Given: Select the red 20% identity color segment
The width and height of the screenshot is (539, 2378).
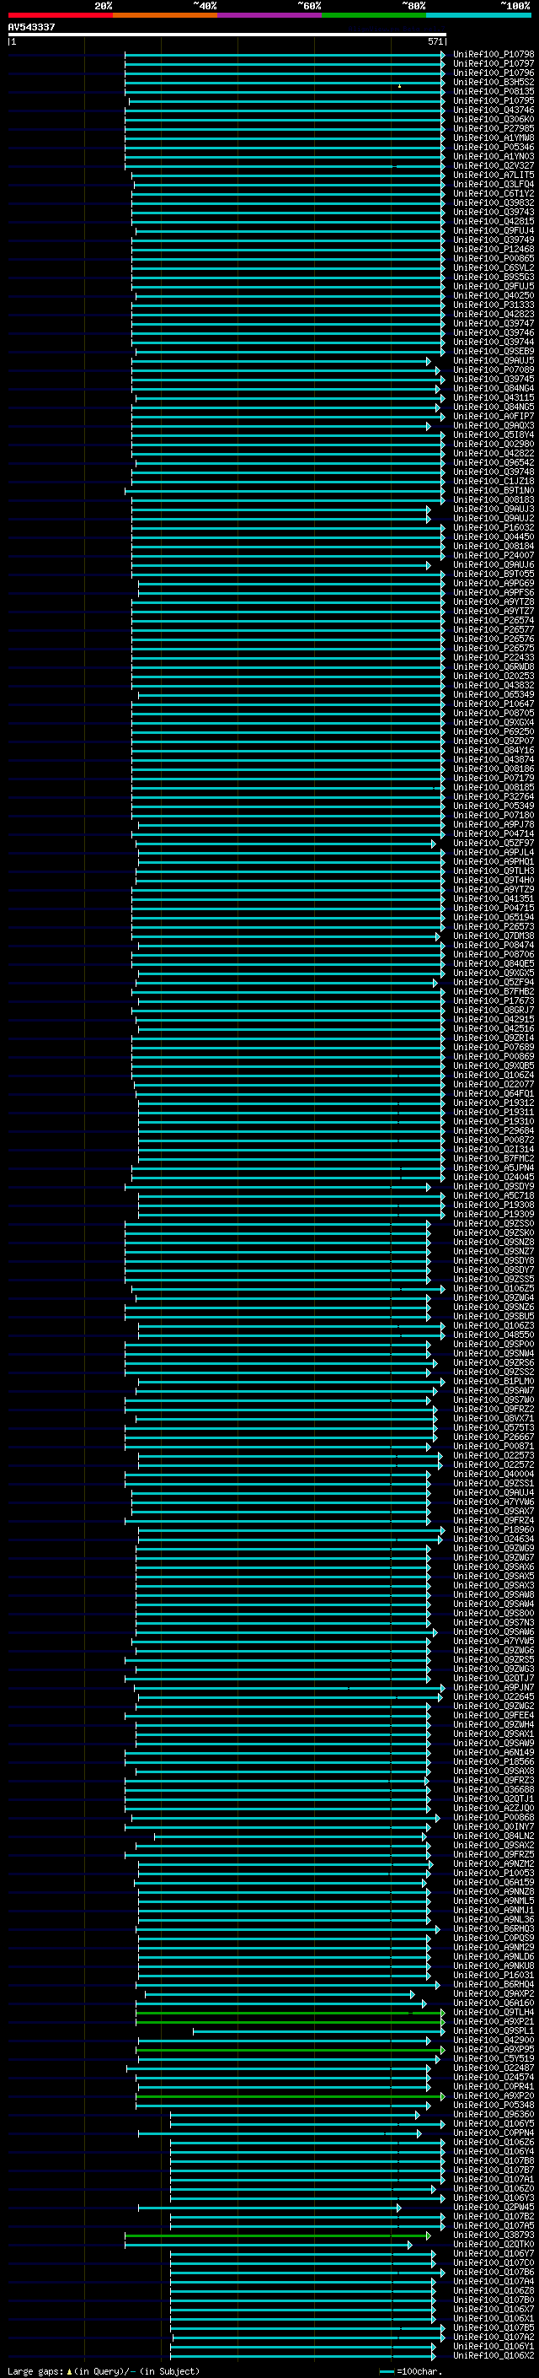Looking at the screenshot, I should click(x=60, y=15).
